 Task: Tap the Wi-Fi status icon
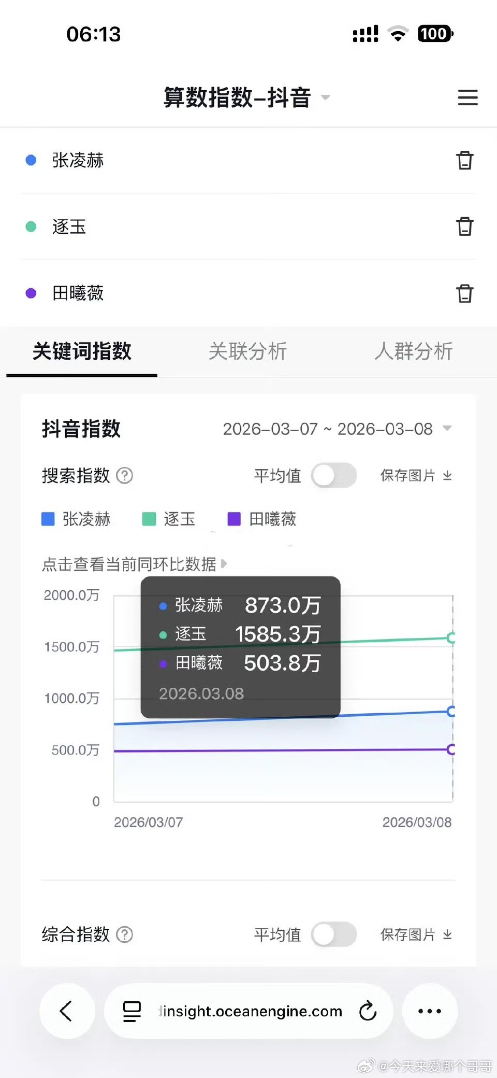click(x=398, y=34)
